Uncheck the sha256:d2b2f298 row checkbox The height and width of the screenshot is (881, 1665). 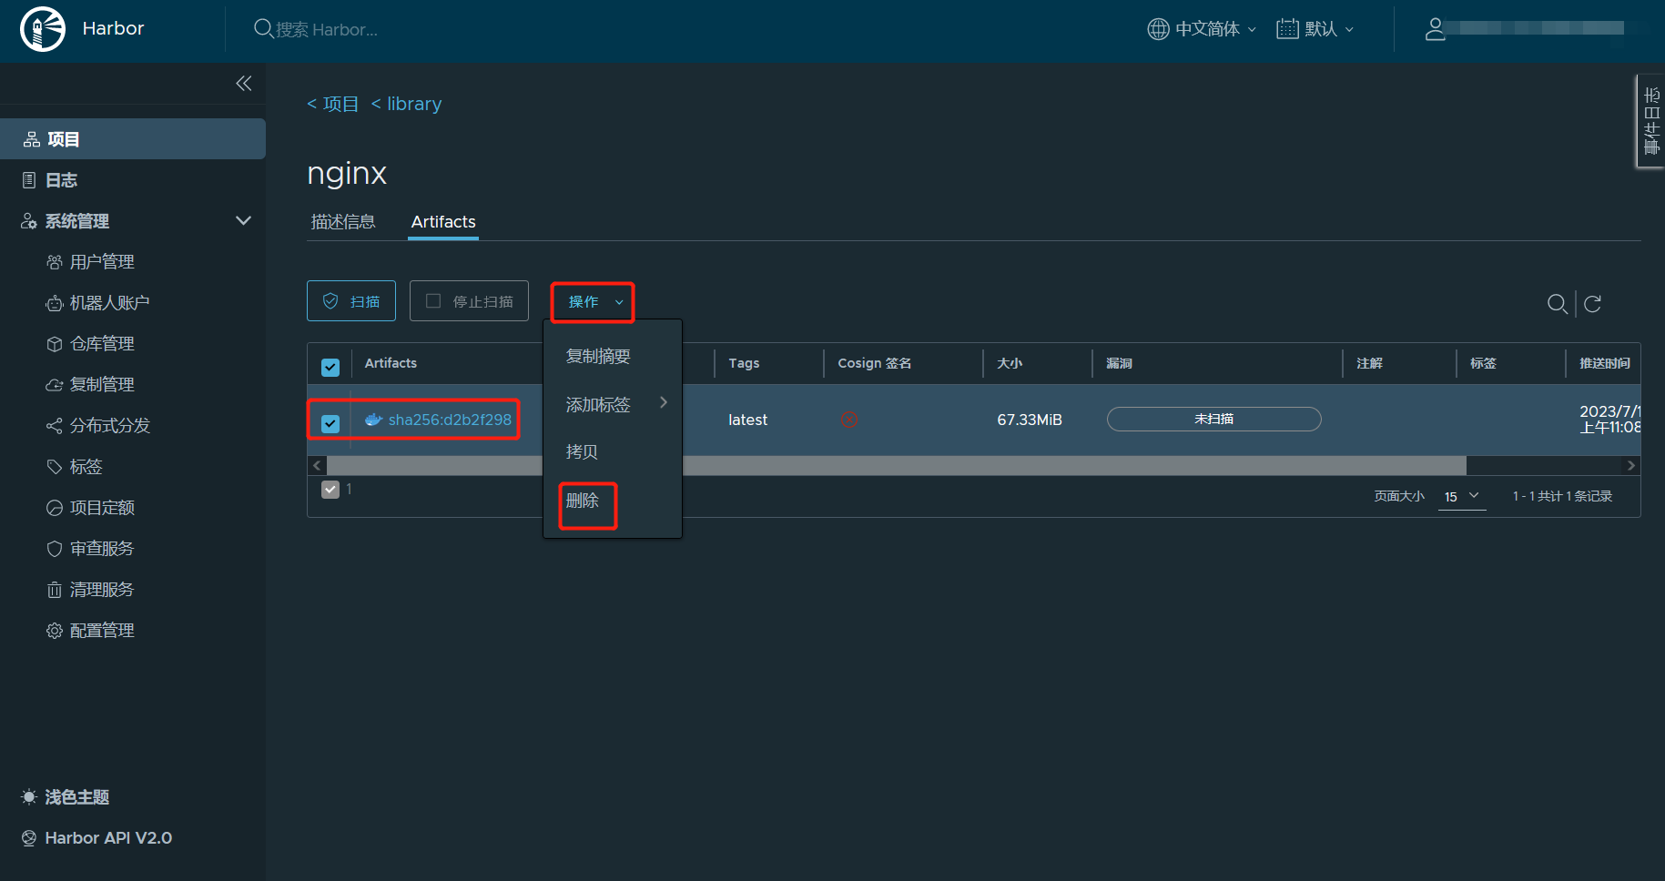(x=330, y=423)
